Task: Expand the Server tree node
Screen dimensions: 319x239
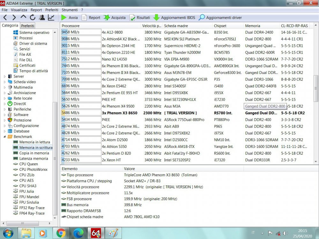Action: pos(4,76)
